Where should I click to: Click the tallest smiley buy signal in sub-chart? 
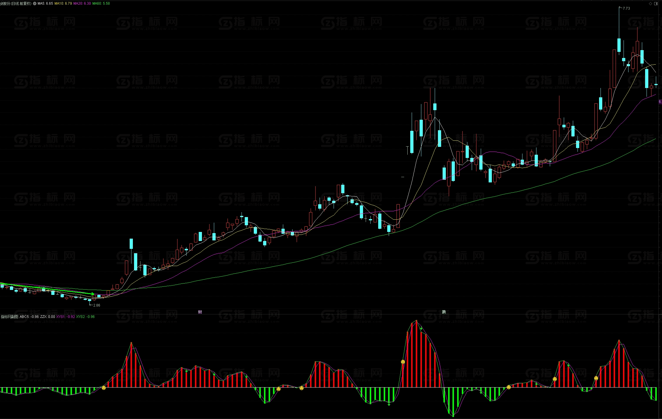(403, 362)
